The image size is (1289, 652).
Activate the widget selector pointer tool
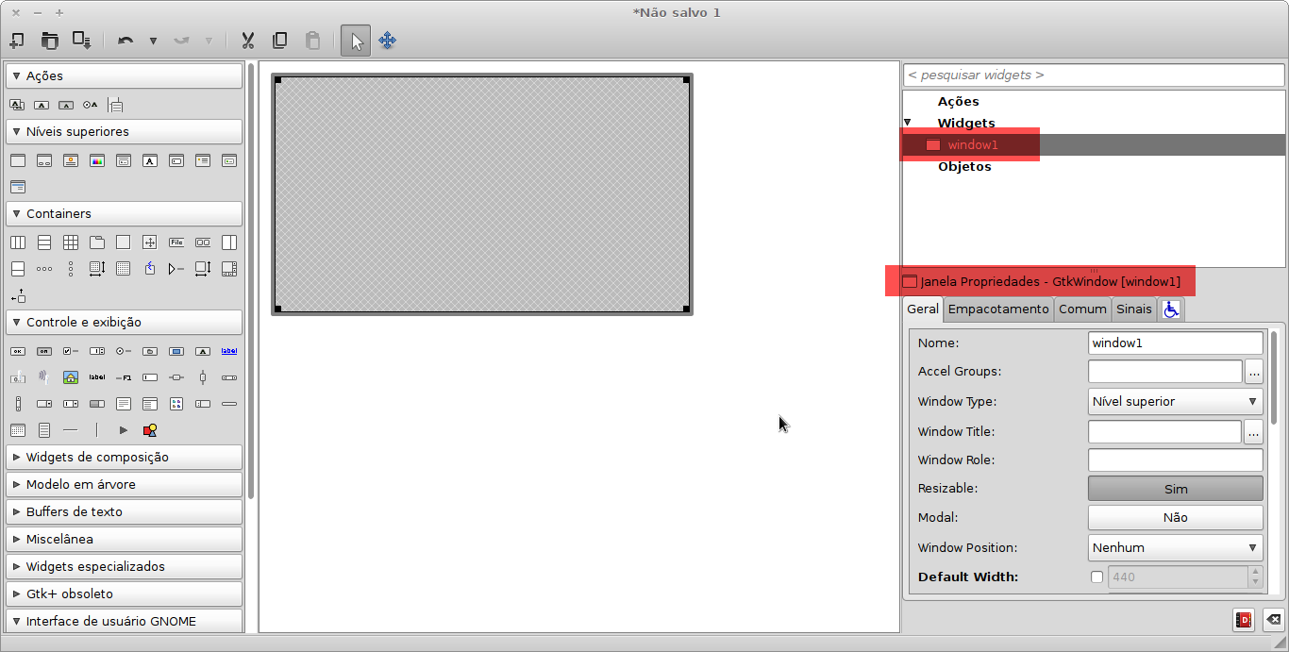(x=355, y=41)
